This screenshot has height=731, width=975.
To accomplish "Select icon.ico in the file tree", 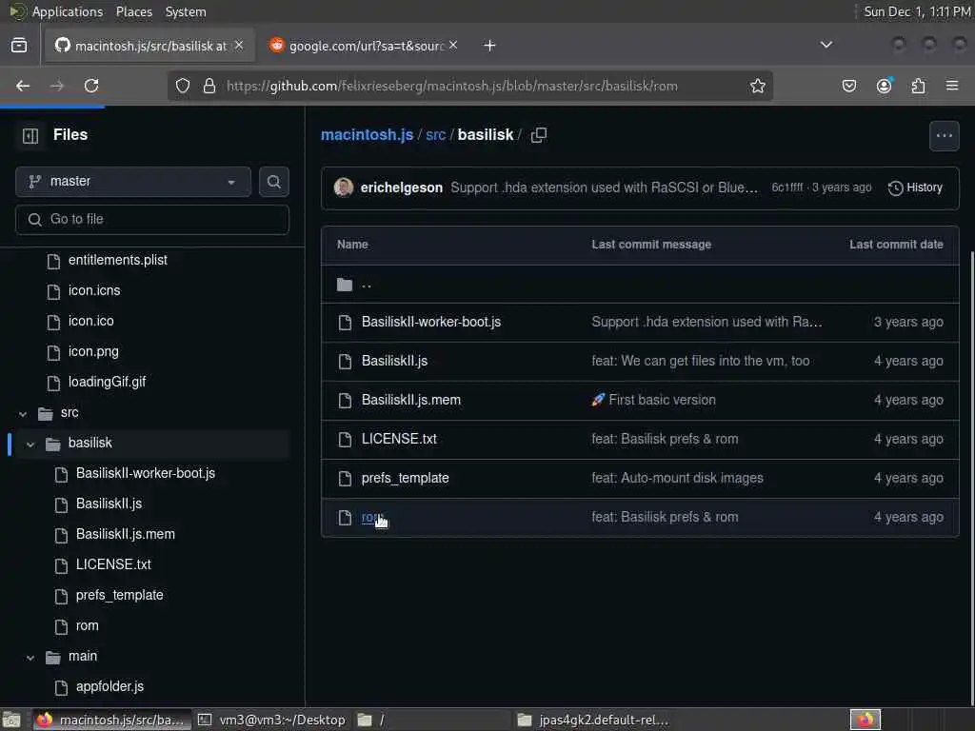I will (x=90, y=321).
